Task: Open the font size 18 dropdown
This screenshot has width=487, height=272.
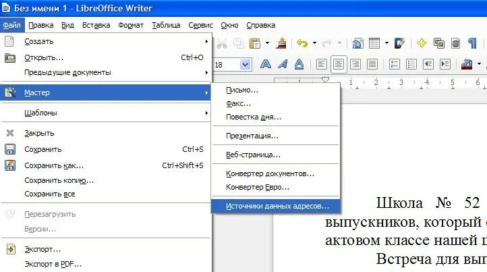Action: (x=245, y=65)
